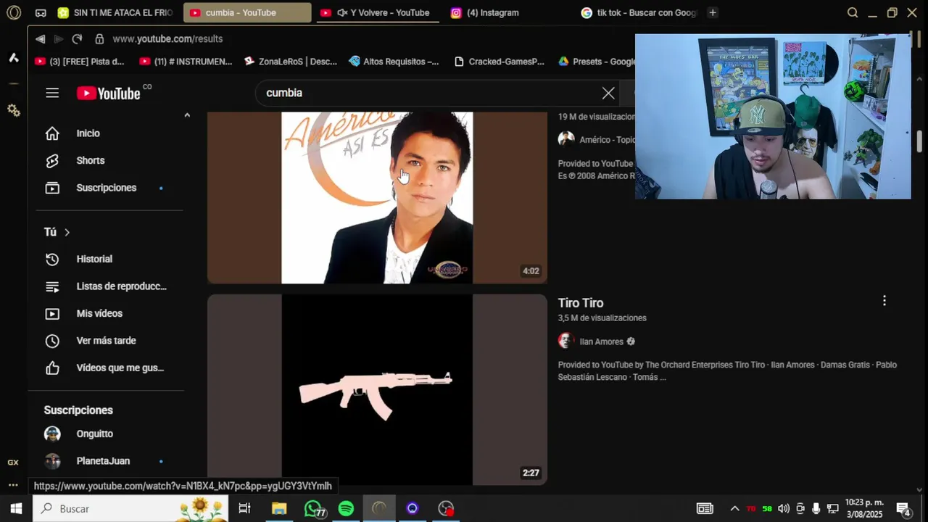Open the sidebar three-dots setup menu
The width and height of the screenshot is (928, 522).
(x=13, y=485)
